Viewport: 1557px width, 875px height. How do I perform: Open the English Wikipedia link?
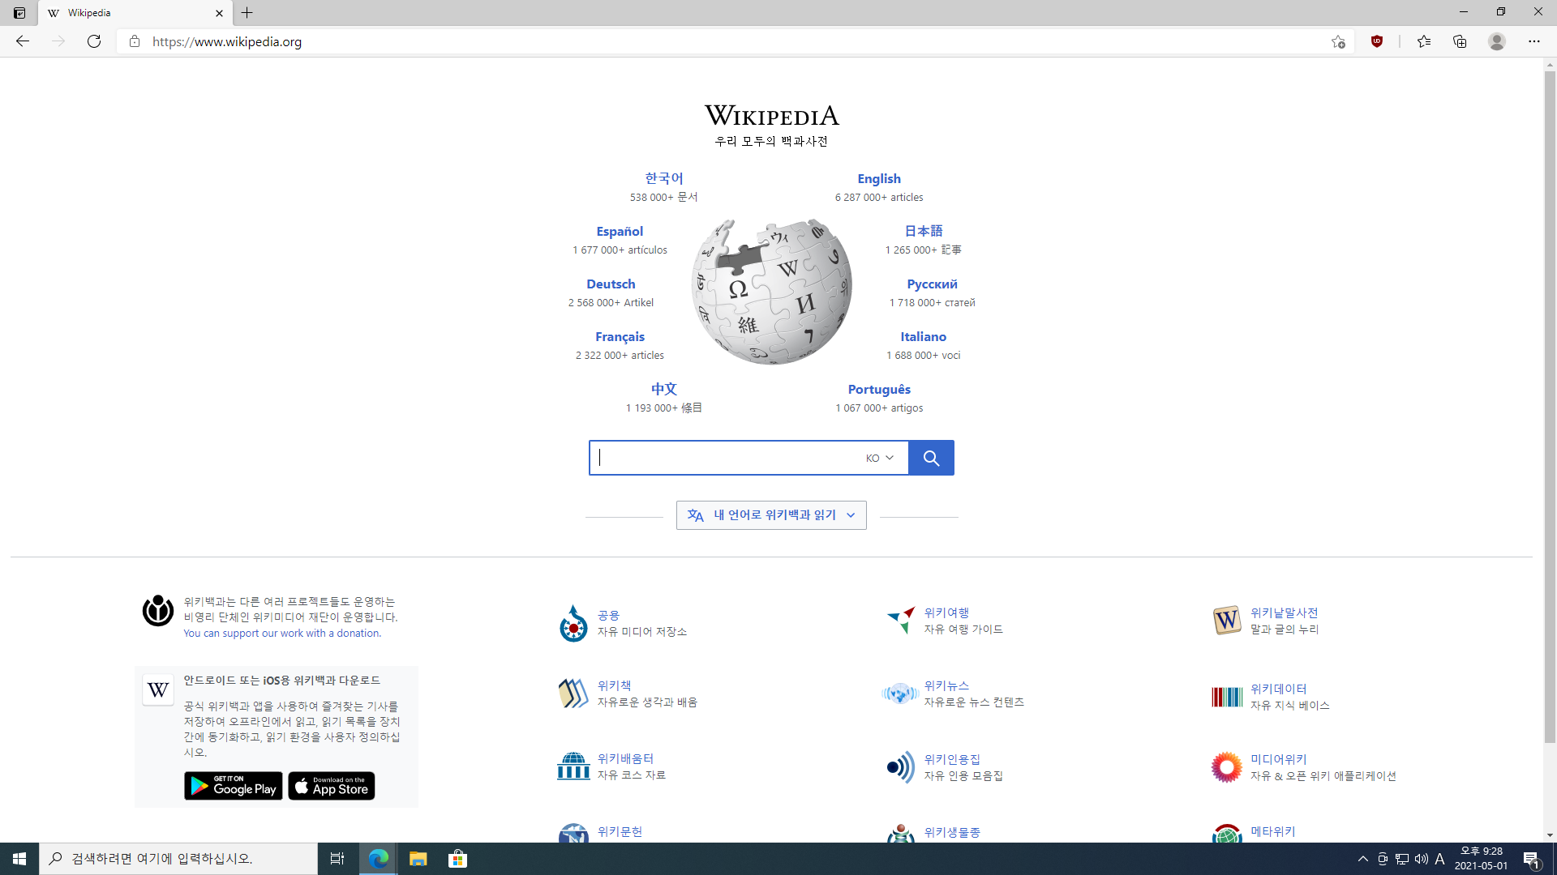point(879,178)
